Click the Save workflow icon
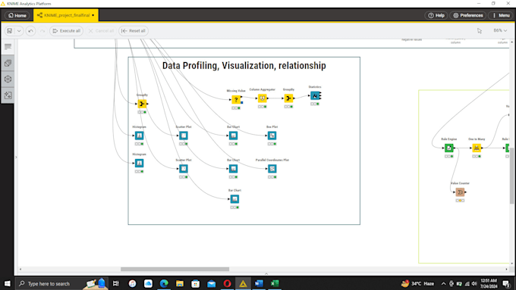 (x=10, y=31)
